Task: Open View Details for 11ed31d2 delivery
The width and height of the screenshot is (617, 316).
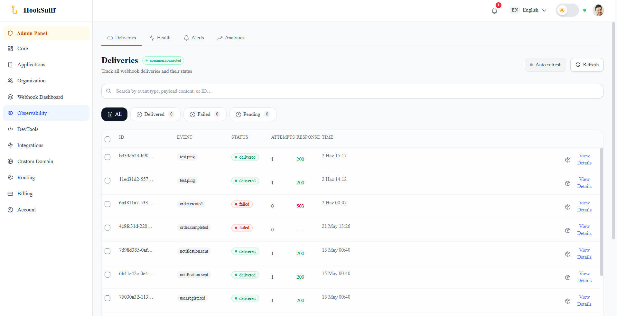Action: [584, 183]
